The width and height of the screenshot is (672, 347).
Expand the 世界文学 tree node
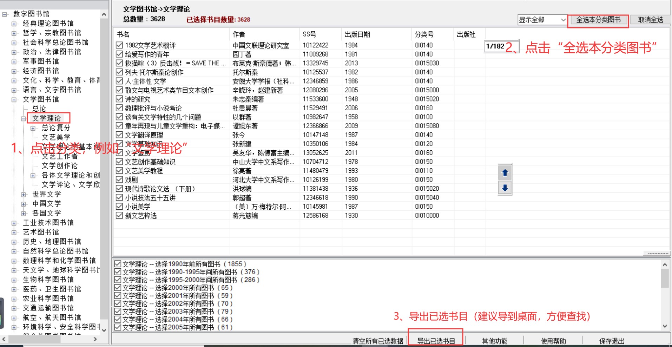tap(24, 194)
